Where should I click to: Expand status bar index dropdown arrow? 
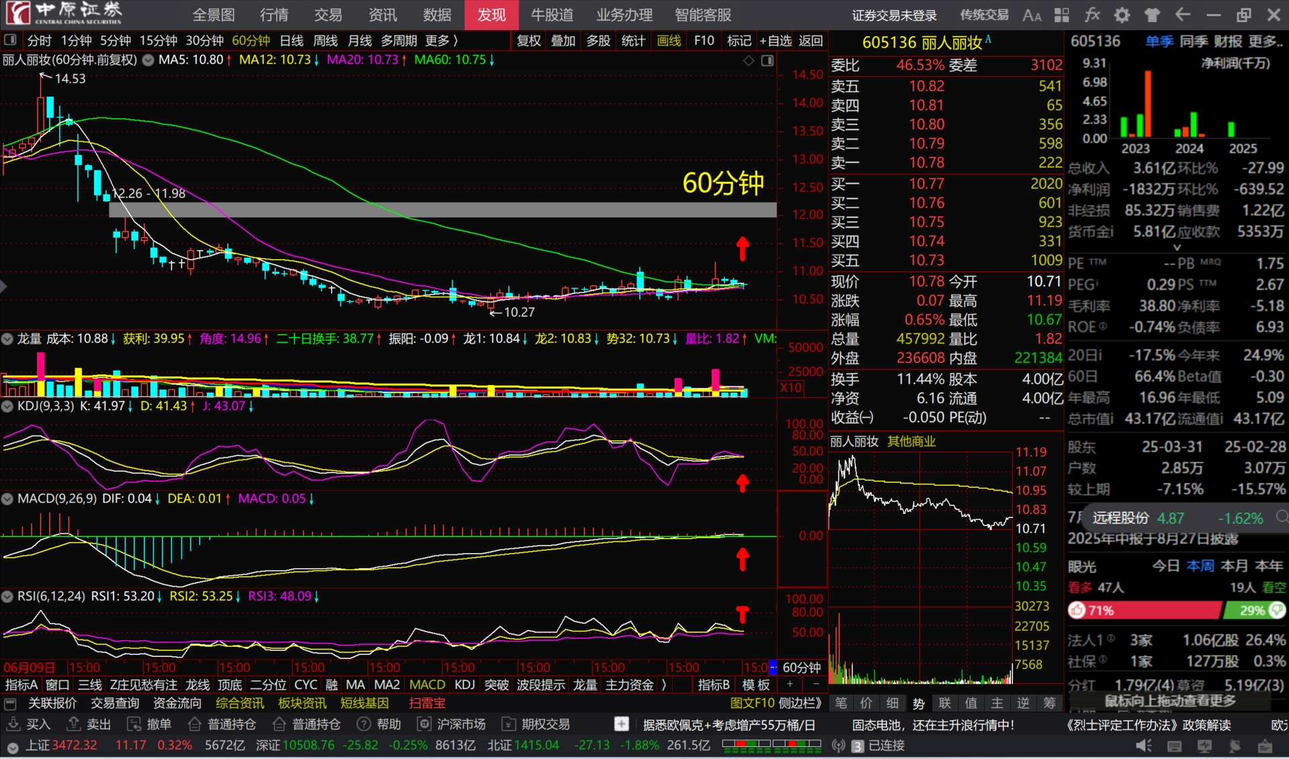pos(12,747)
